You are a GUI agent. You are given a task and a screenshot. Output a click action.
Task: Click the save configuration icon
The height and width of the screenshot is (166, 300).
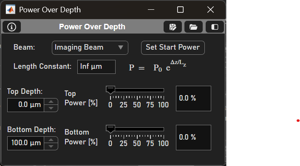coord(173,27)
